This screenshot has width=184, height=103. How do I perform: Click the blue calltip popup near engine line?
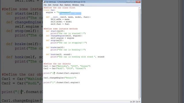click(70, 13)
